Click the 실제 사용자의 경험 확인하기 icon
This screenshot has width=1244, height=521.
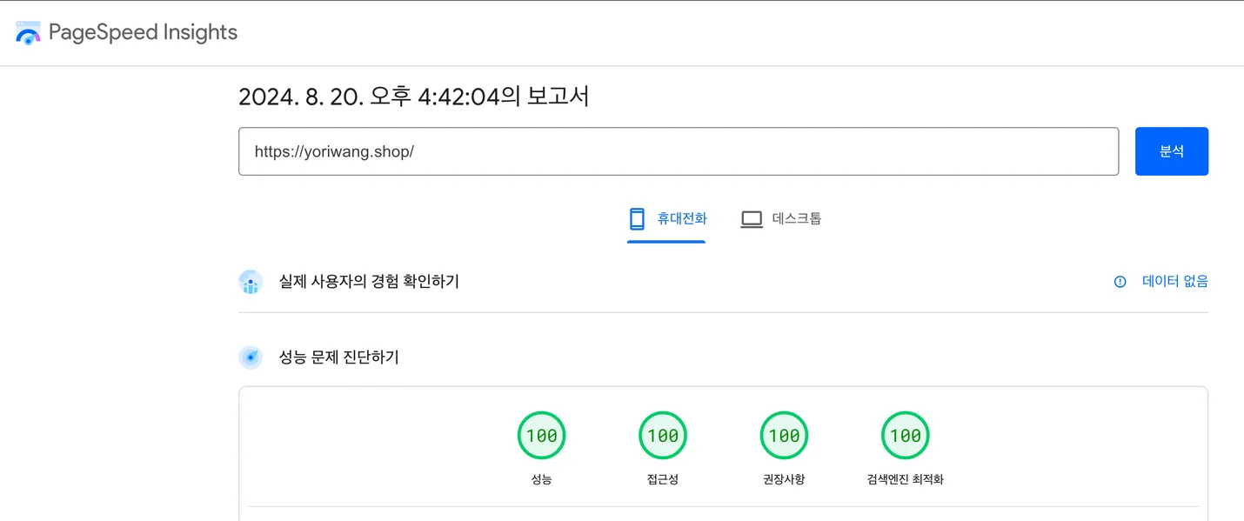(251, 282)
